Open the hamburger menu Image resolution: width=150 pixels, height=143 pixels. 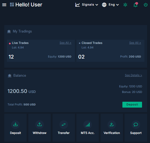click(4, 5)
